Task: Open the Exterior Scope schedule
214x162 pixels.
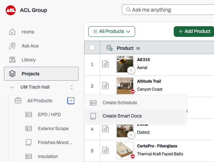Action: pos(53,128)
